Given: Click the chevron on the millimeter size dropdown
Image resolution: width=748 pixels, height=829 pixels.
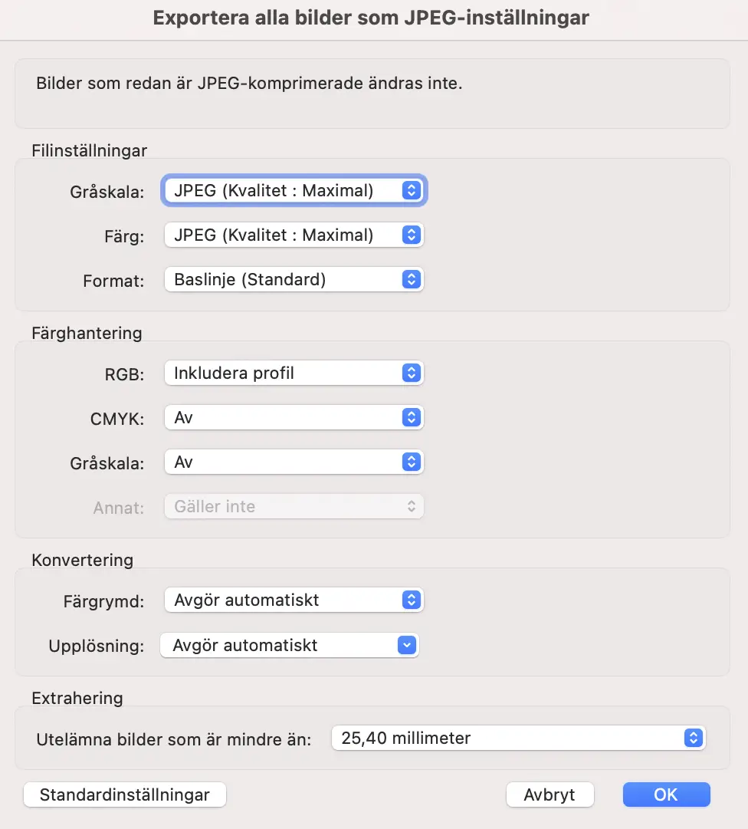Looking at the screenshot, I should coord(692,738).
